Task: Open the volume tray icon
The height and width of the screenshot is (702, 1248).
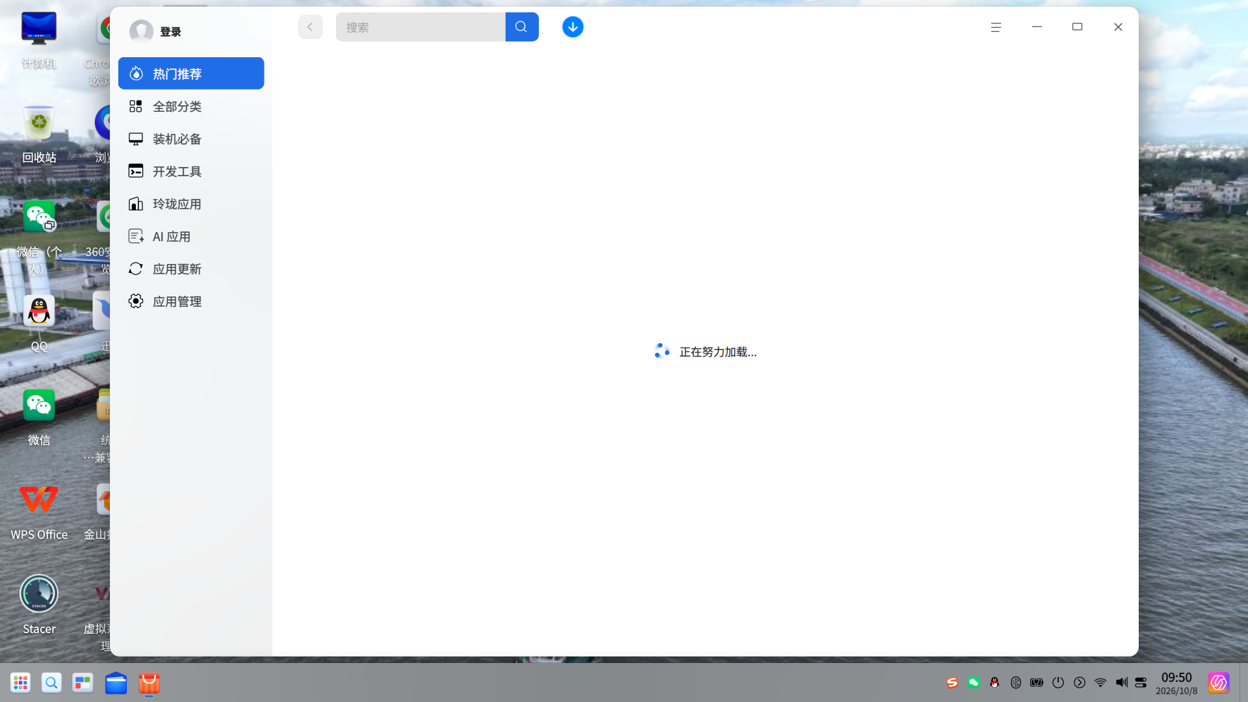Action: pyautogui.click(x=1121, y=682)
